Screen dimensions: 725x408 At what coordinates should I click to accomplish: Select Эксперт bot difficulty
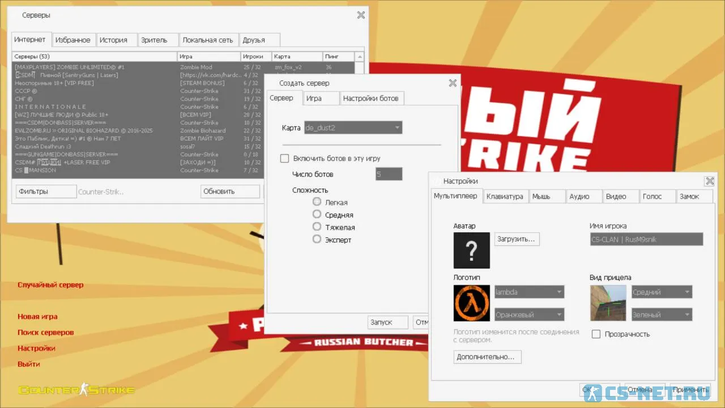click(x=317, y=239)
